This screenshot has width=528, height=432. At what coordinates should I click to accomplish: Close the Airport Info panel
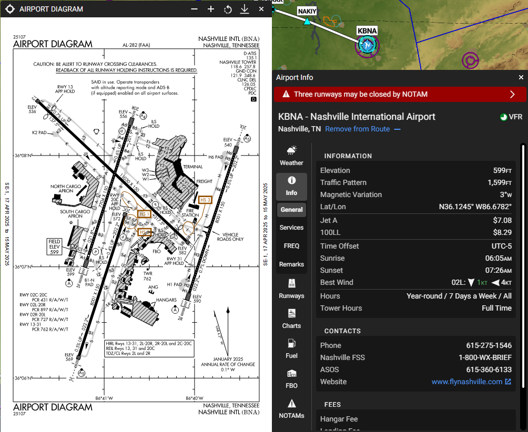pyautogui.click(x=521, y=77)
